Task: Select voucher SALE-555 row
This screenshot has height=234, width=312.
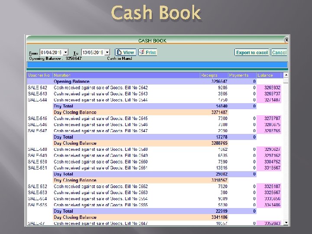Action: pyautogui.click(x=154, y=205)
